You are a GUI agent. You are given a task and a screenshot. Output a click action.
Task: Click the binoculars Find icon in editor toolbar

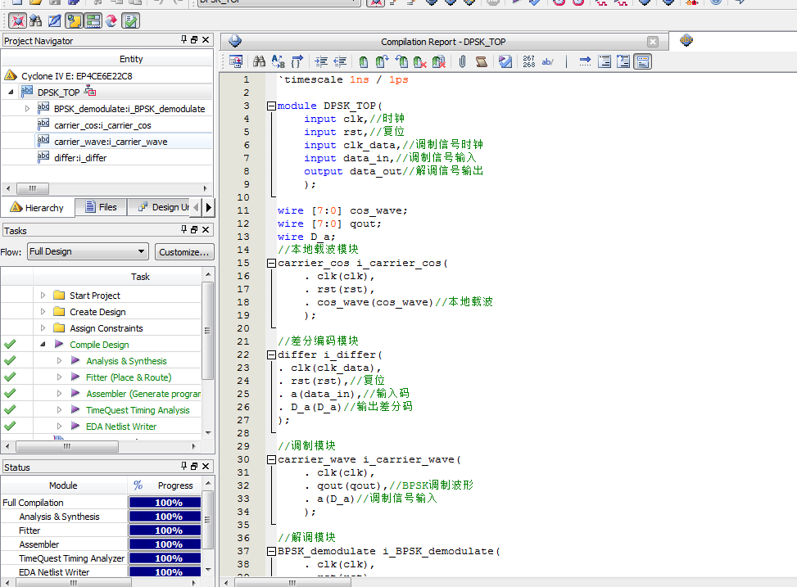tap(259, 61)
